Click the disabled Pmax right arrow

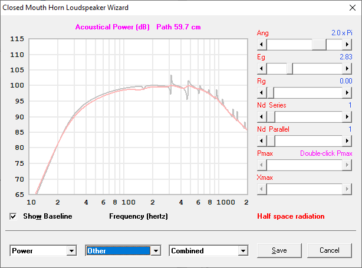point(347,165)
